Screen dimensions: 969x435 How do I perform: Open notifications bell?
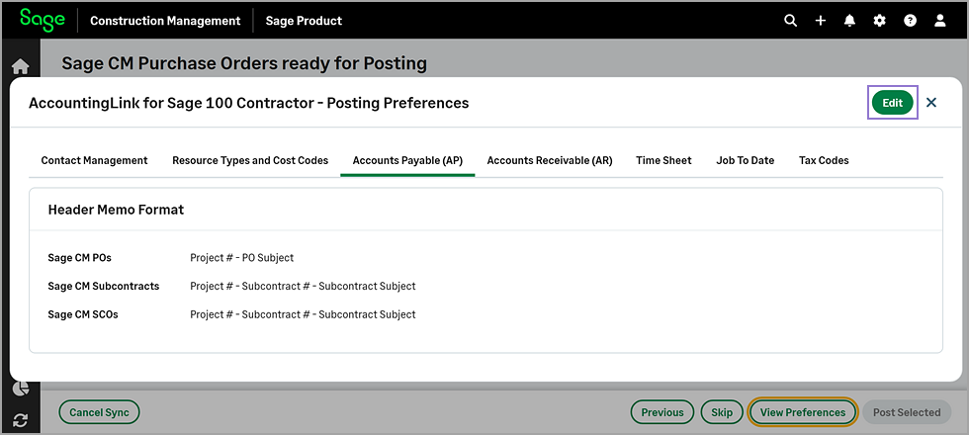point(849,21)
